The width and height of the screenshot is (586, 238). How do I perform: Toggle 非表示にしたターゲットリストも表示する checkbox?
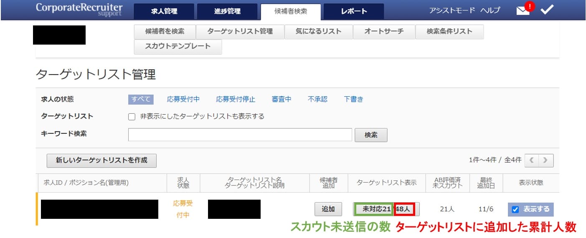click(132, 117)
